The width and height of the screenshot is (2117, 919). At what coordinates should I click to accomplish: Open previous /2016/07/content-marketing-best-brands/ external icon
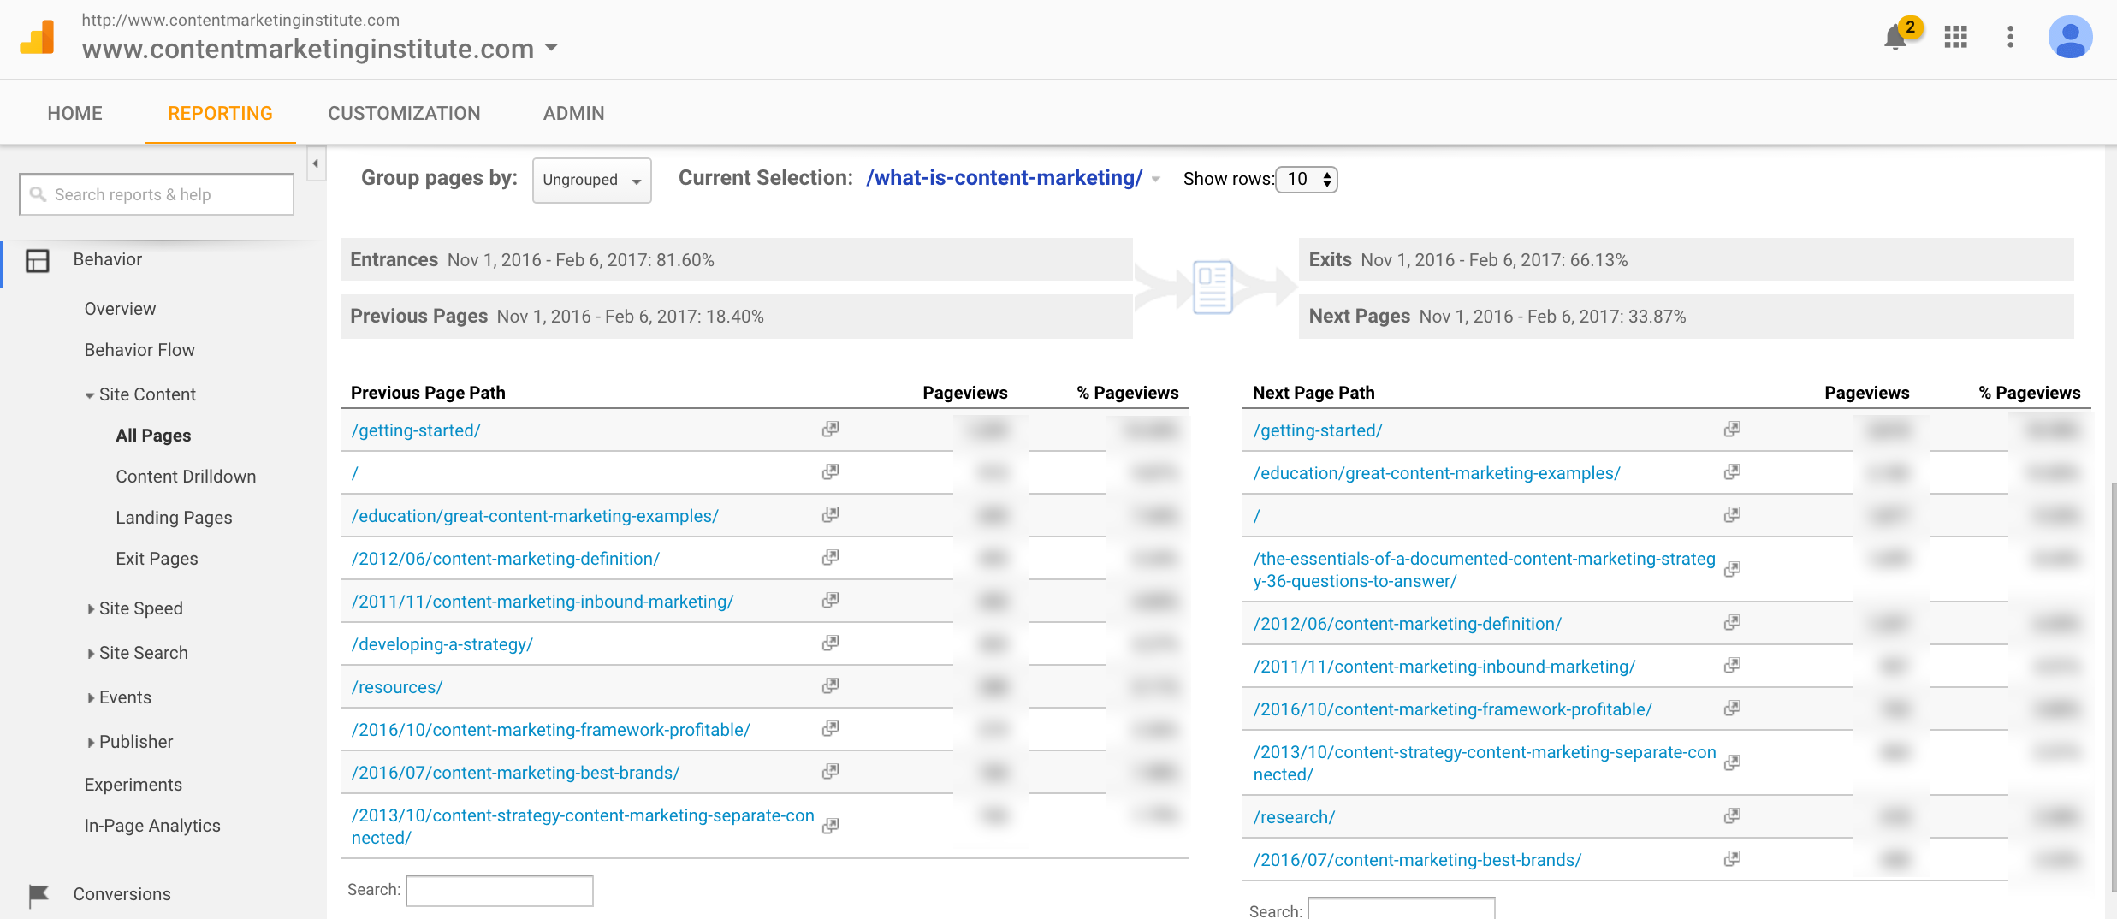click(x=830, y=772)
